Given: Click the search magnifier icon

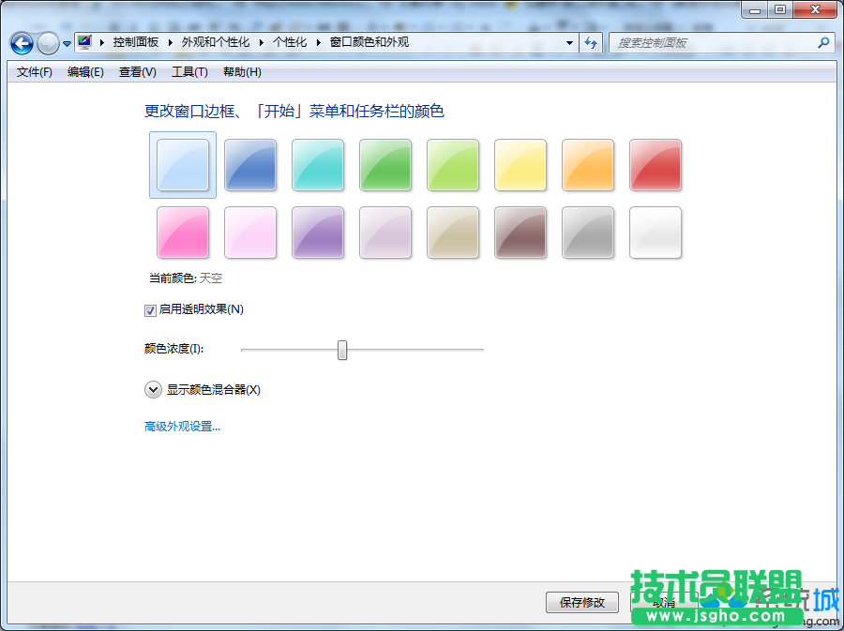Looking at the screenshot, I should [x=821, y=43].
